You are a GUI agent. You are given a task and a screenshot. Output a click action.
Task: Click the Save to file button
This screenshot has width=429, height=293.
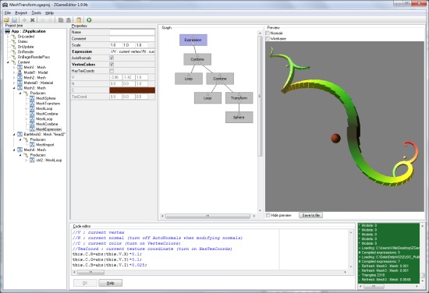(310, 215)
